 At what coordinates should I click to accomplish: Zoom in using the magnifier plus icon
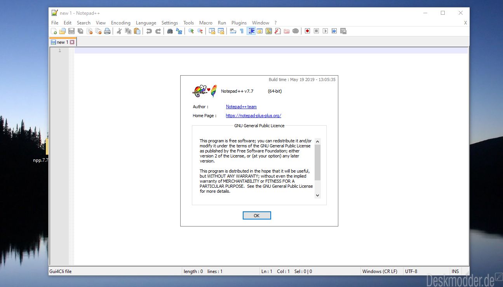191,31
